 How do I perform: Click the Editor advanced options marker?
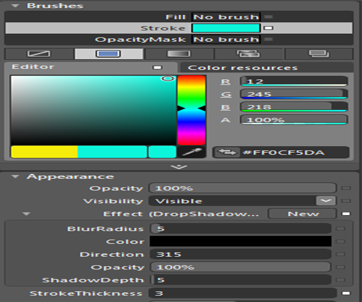tap(157, 68)
